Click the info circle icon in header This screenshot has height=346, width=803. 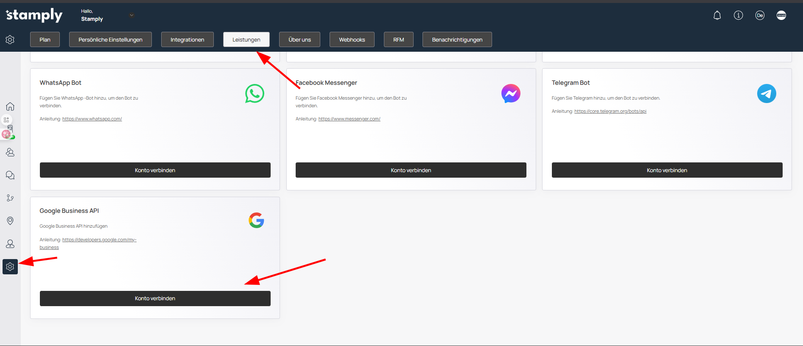point(738,16)
